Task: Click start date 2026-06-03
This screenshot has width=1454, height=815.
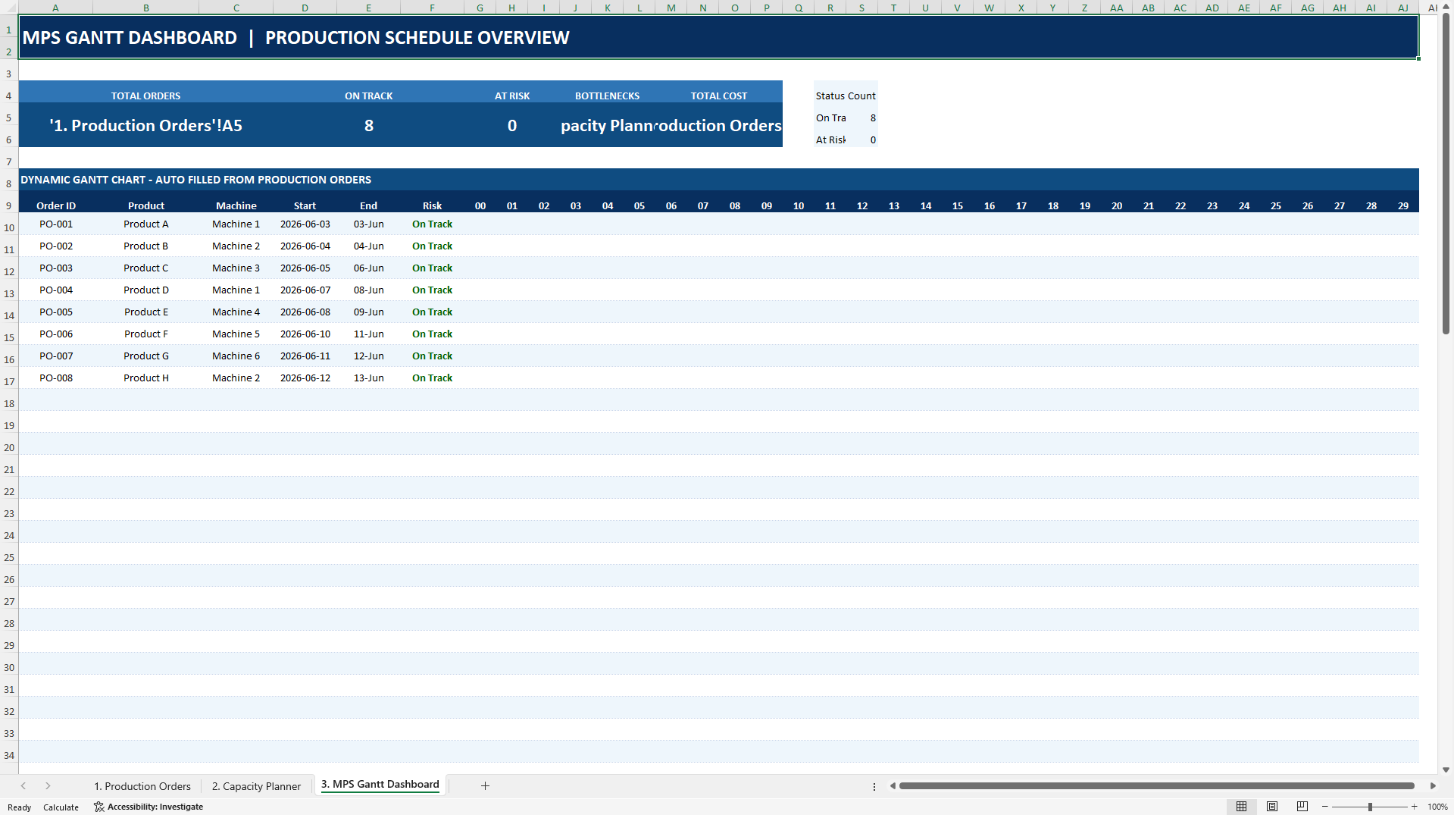Action: click(x=305, y=224)
